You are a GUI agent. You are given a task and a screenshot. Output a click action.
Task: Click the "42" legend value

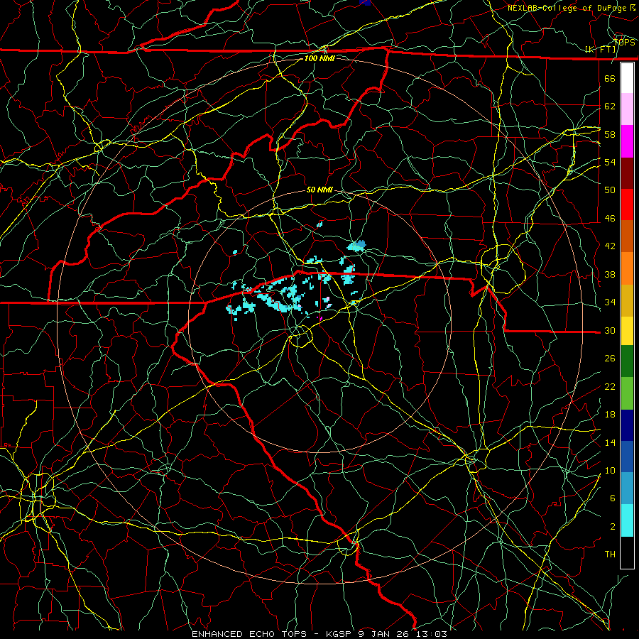coord(610,246)
